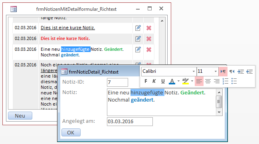Click highlighted 'hinzugefügte' in the Notiz box
Image resolution: width=259 pixels, height=144 pixels.
point(147,93)
